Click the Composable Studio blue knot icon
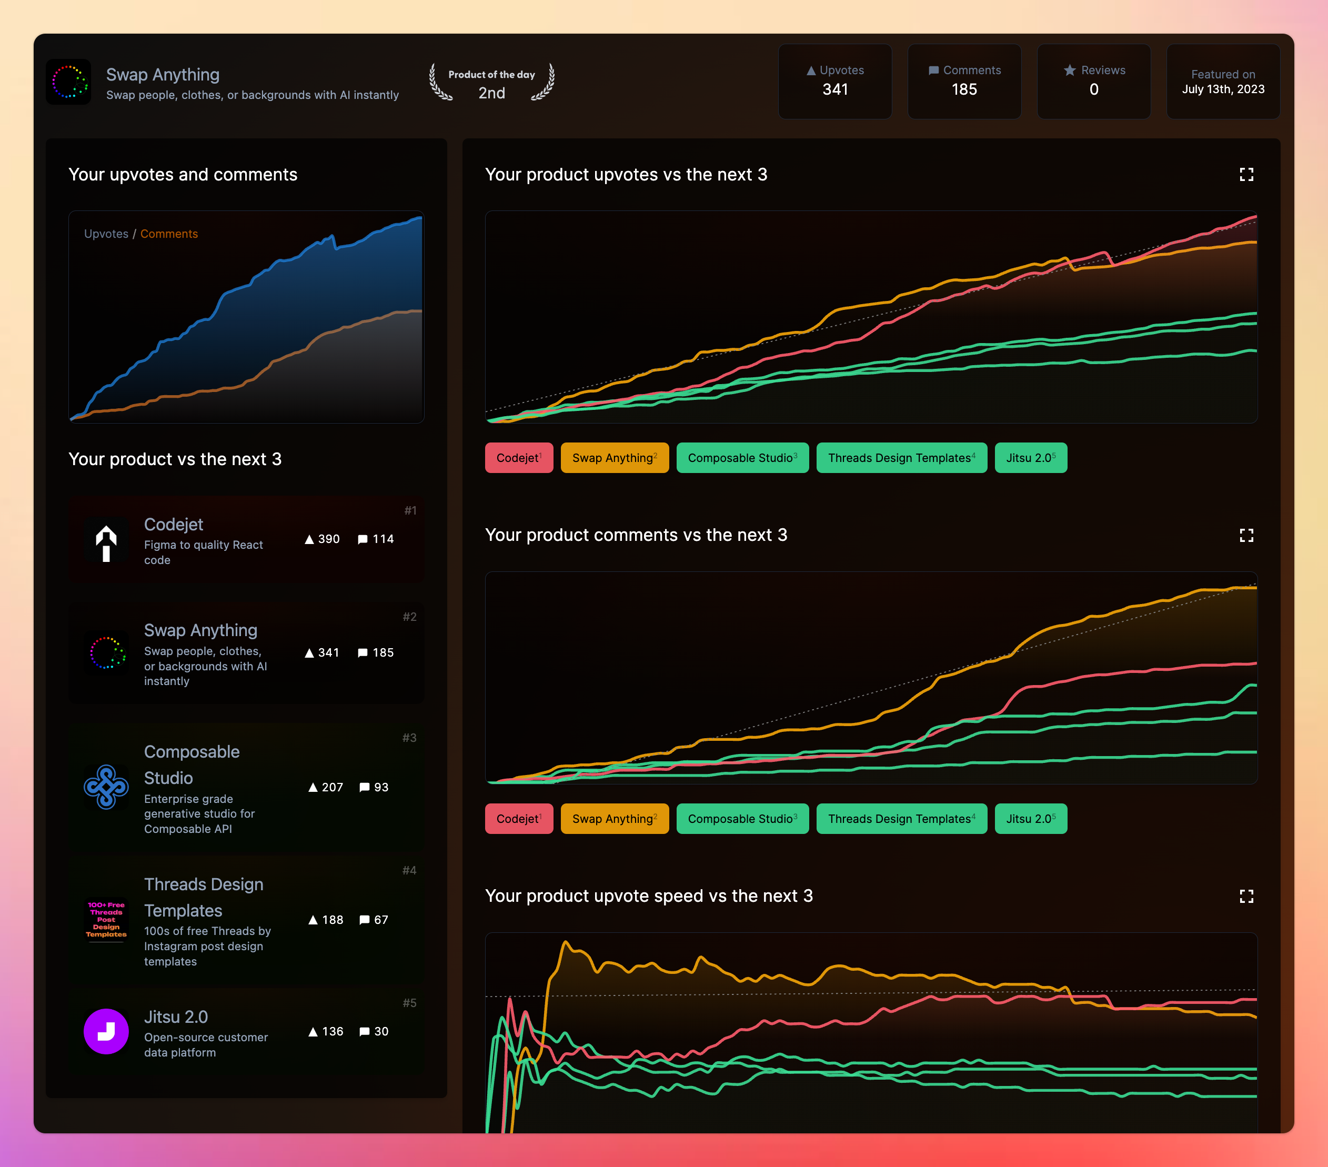Image resolution: width=1328 pixels, height=1167 pixels. [107, 787]
